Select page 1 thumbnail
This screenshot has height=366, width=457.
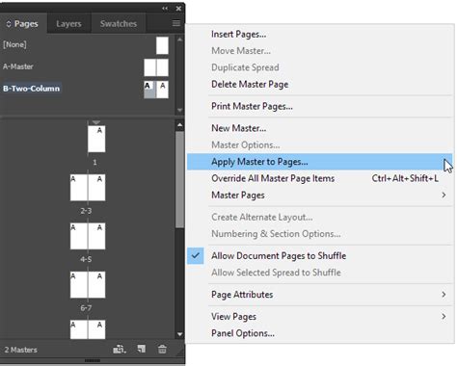click(96, 139)
